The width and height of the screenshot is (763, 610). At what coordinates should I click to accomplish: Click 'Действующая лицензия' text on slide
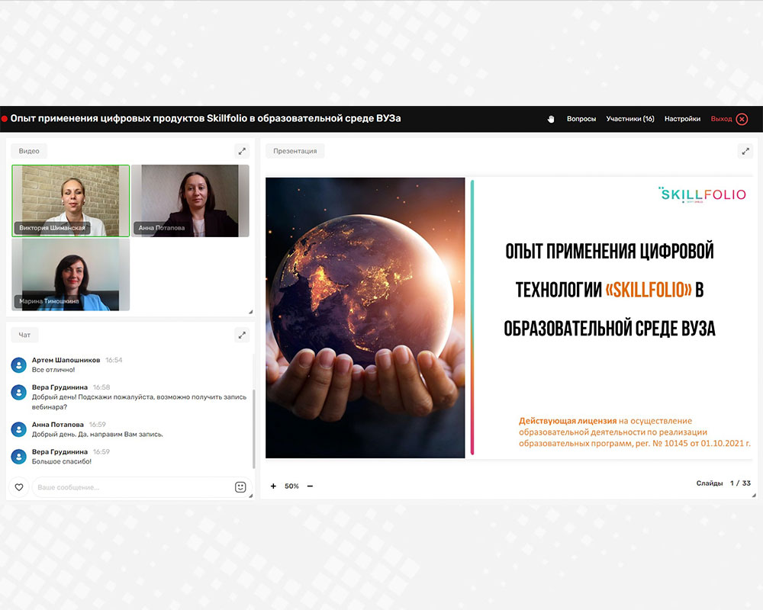click(x=568, y=421)
